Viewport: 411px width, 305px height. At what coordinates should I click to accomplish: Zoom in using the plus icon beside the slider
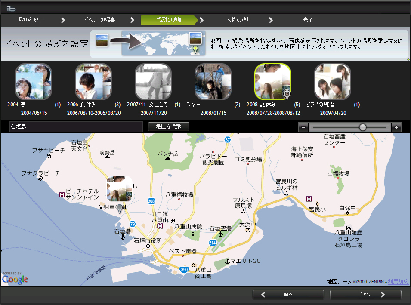click(x=397, y=127)
